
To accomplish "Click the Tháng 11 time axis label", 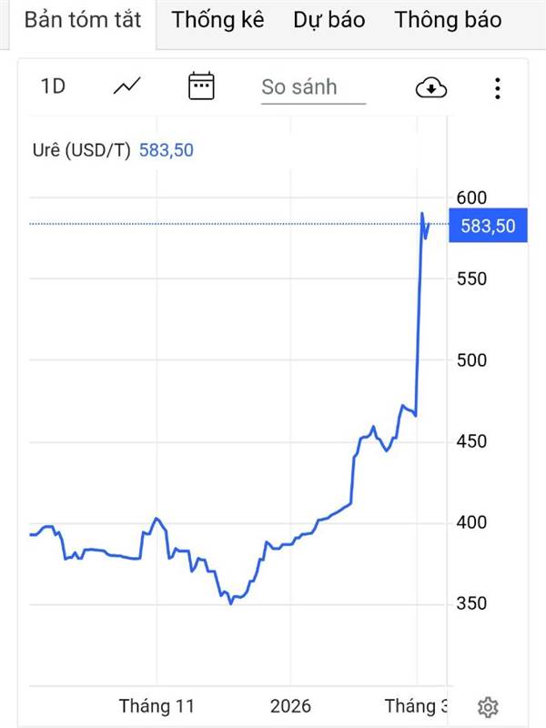I will tap(157, 706).
